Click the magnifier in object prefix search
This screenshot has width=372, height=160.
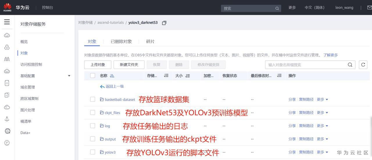point(350,65)
